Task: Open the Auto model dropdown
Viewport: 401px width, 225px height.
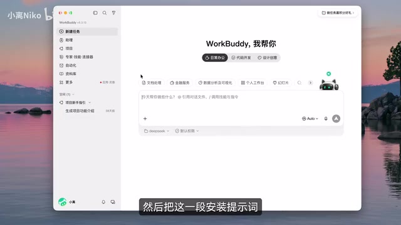Action: [x=310, y=119]
